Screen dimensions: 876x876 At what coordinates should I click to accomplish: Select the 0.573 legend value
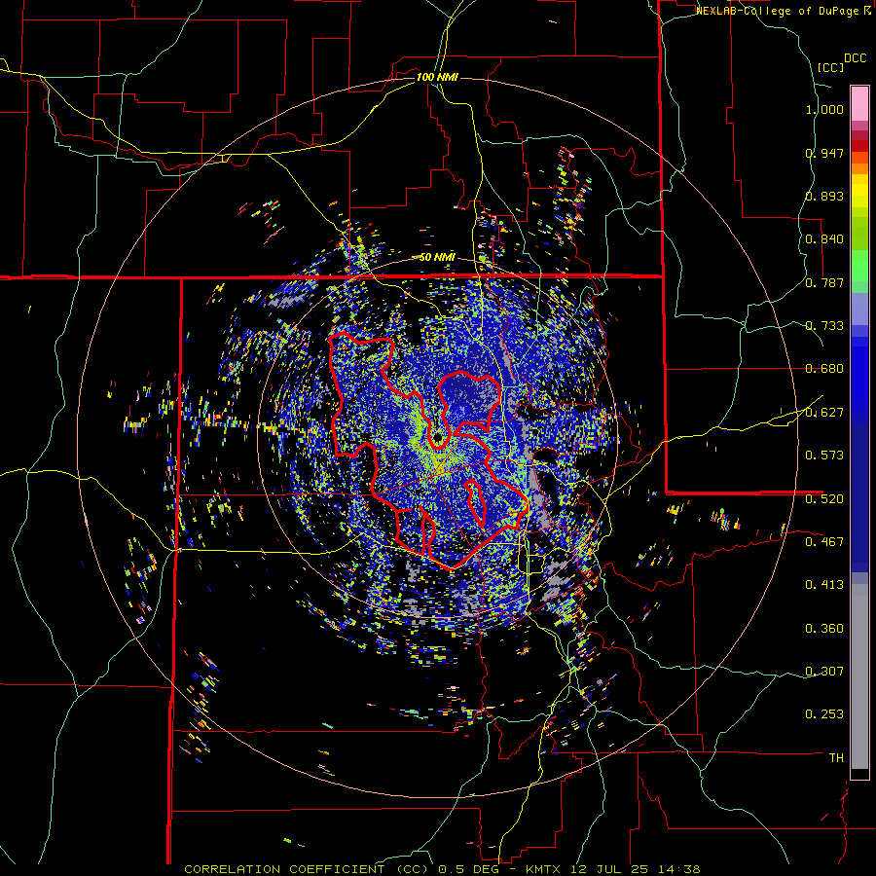[824, 456]
